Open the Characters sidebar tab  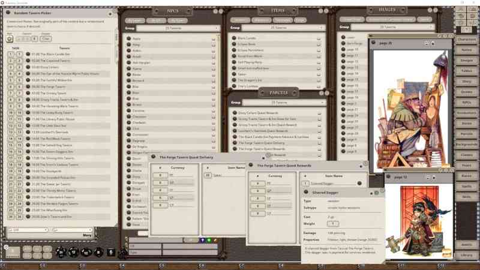[x=466, y=40]
